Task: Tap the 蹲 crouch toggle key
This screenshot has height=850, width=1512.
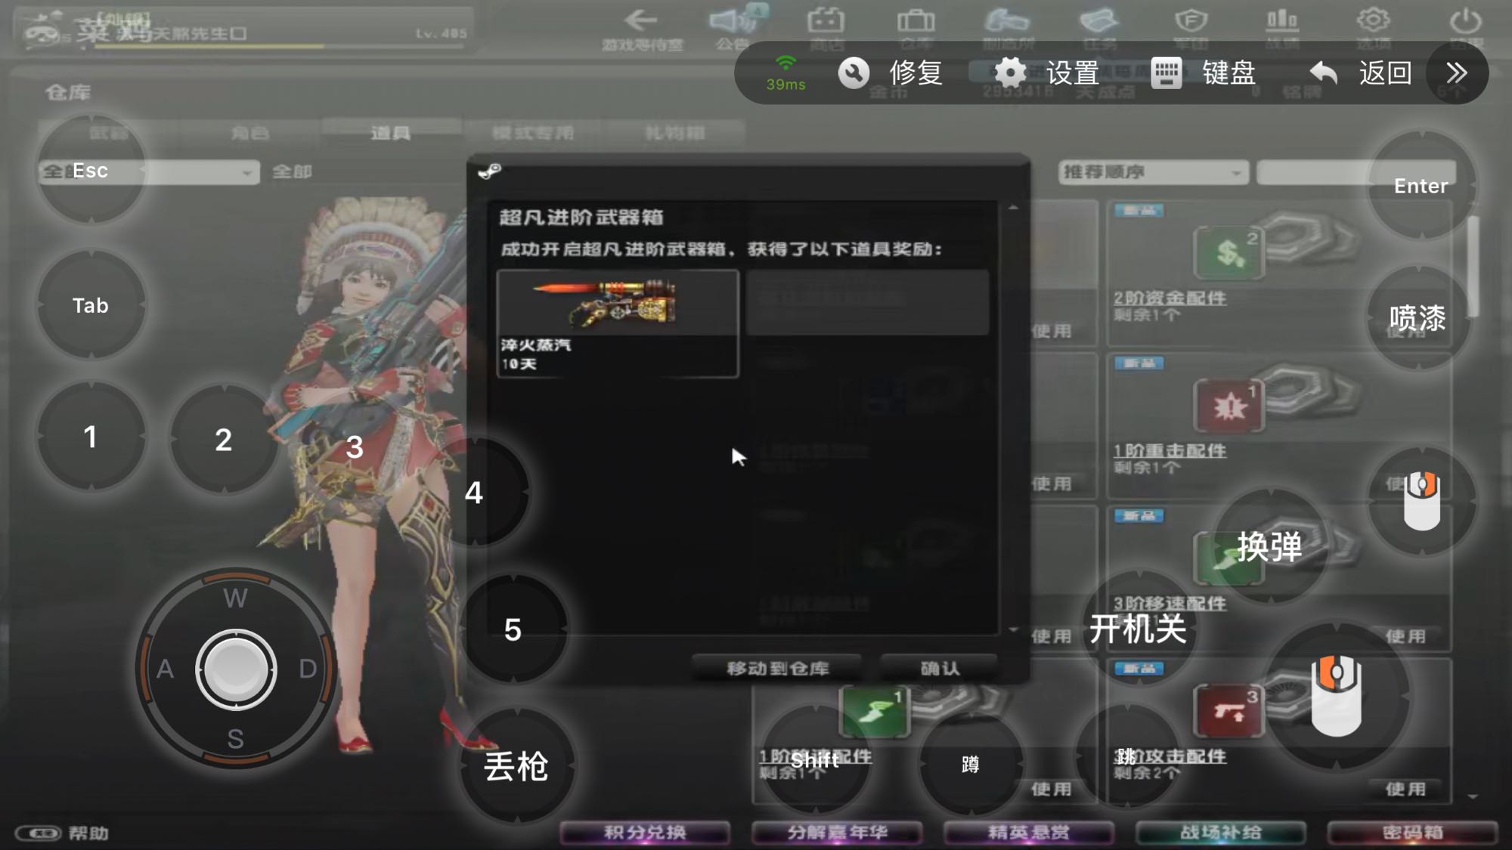Action: click(x=970, y=765)
